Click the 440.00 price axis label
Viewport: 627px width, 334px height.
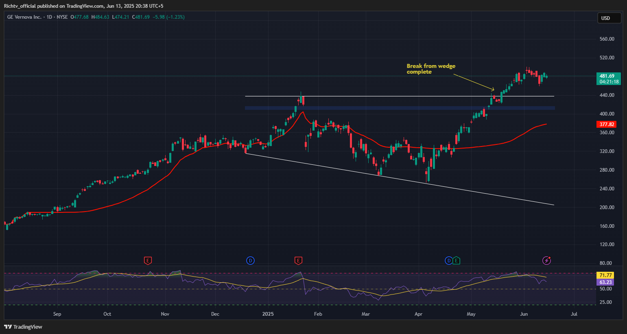[x=607, y=95]
